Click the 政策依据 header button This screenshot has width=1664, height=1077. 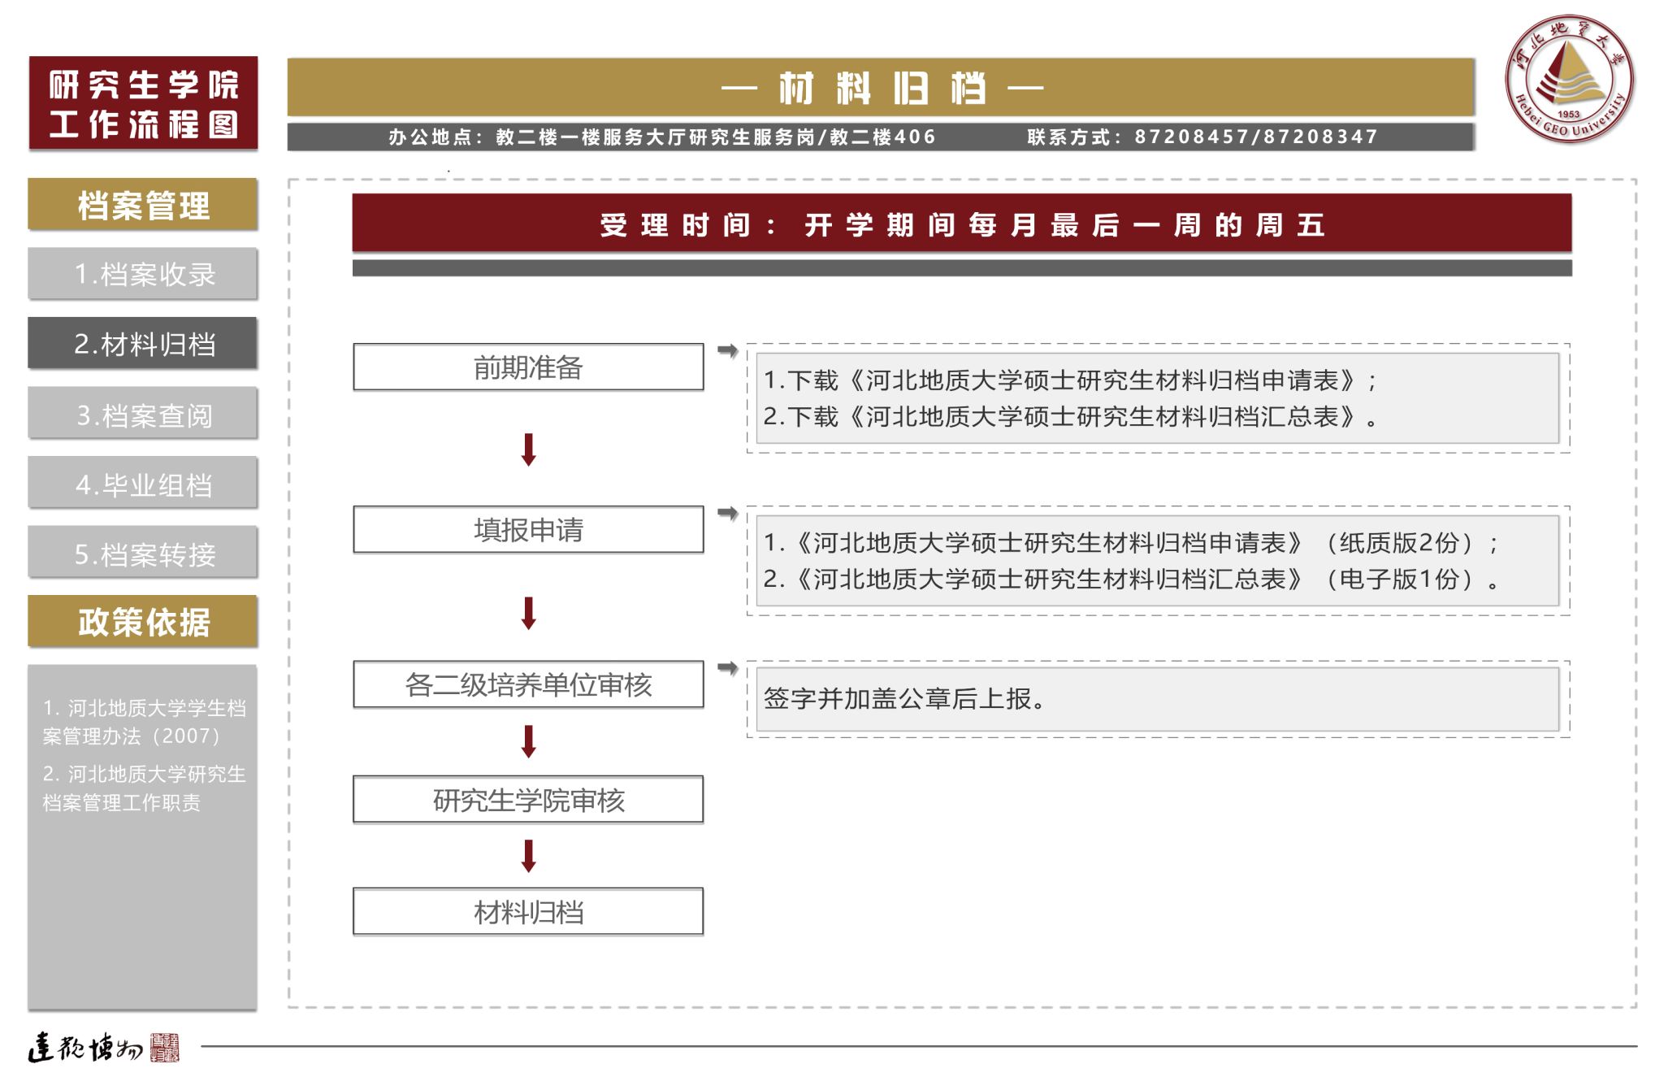[x=143, y=622]
